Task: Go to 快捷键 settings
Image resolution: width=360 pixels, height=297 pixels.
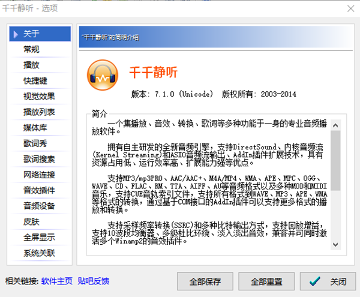Action: coord(35,80)
